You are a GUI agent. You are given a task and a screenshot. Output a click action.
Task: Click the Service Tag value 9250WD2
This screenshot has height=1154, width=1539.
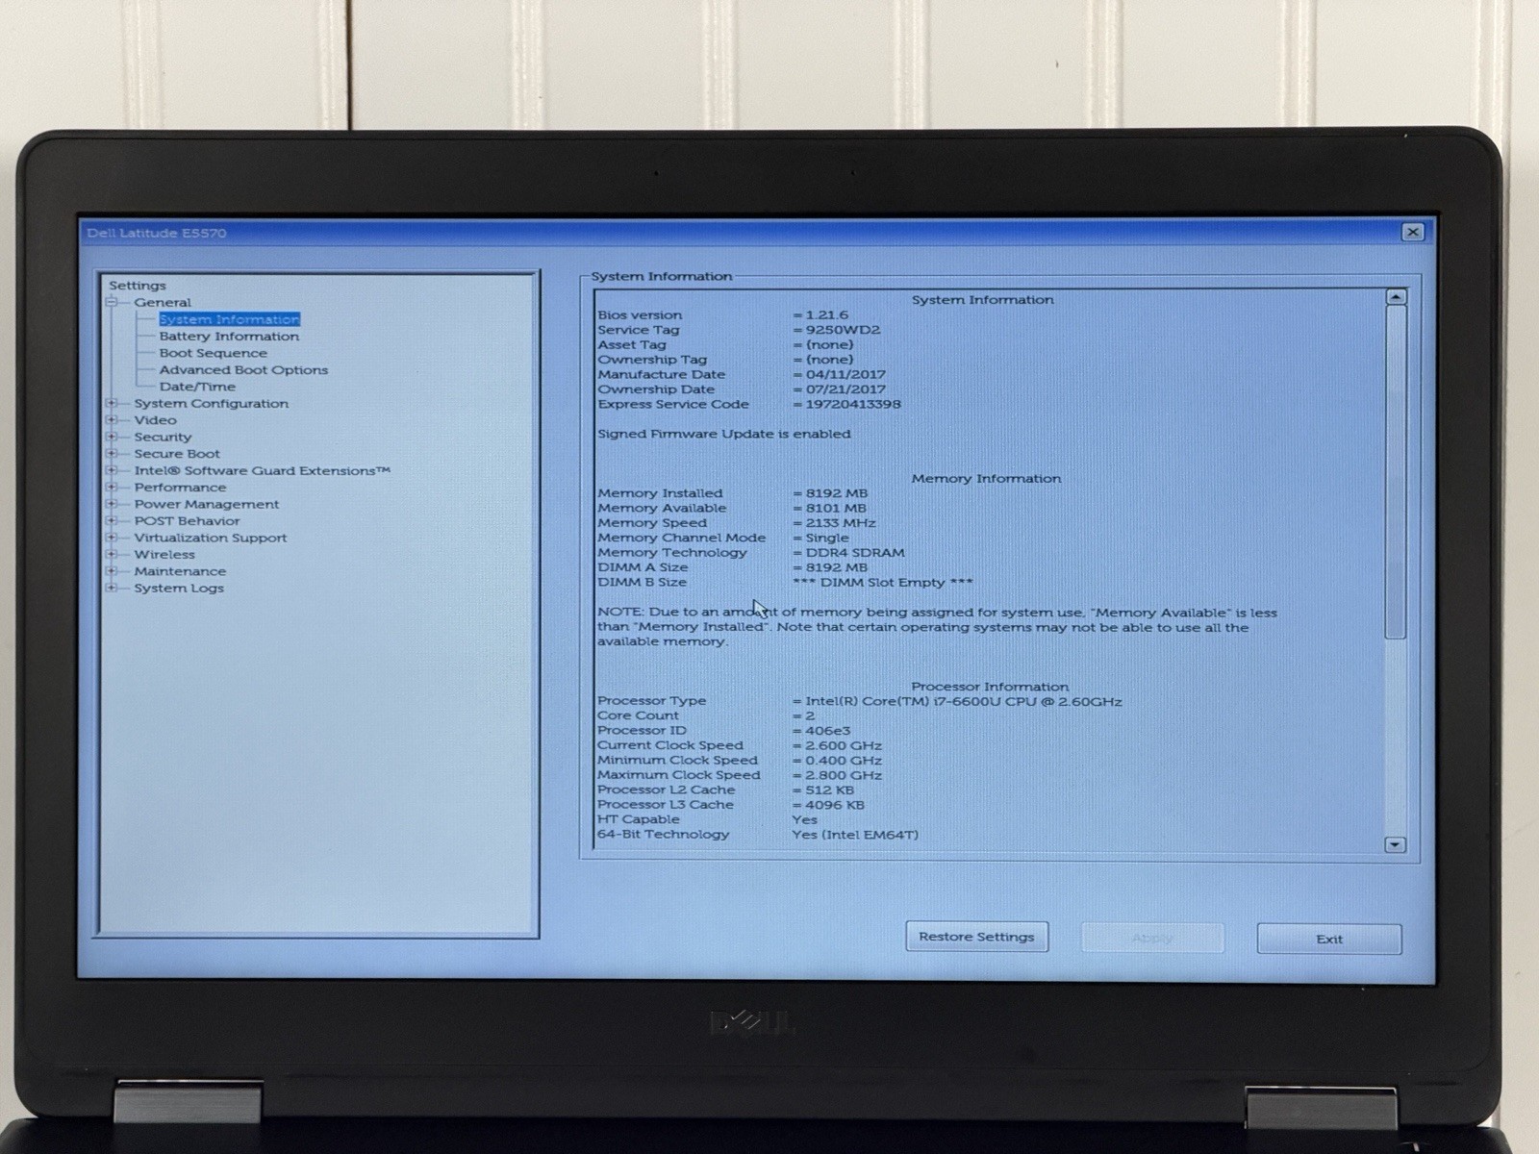[843, 330]
